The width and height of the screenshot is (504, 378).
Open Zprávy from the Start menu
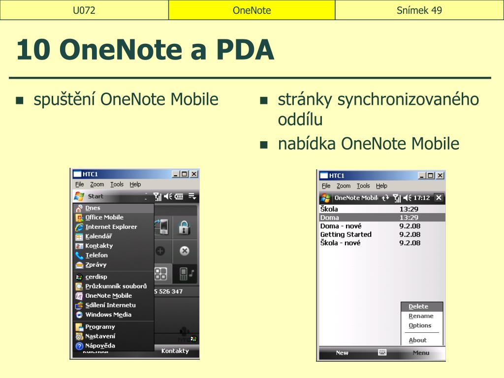[x=114, y=265]
